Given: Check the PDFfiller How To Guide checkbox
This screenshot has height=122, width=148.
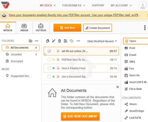Looking at the screenshot, I should [x=49, y=59].
